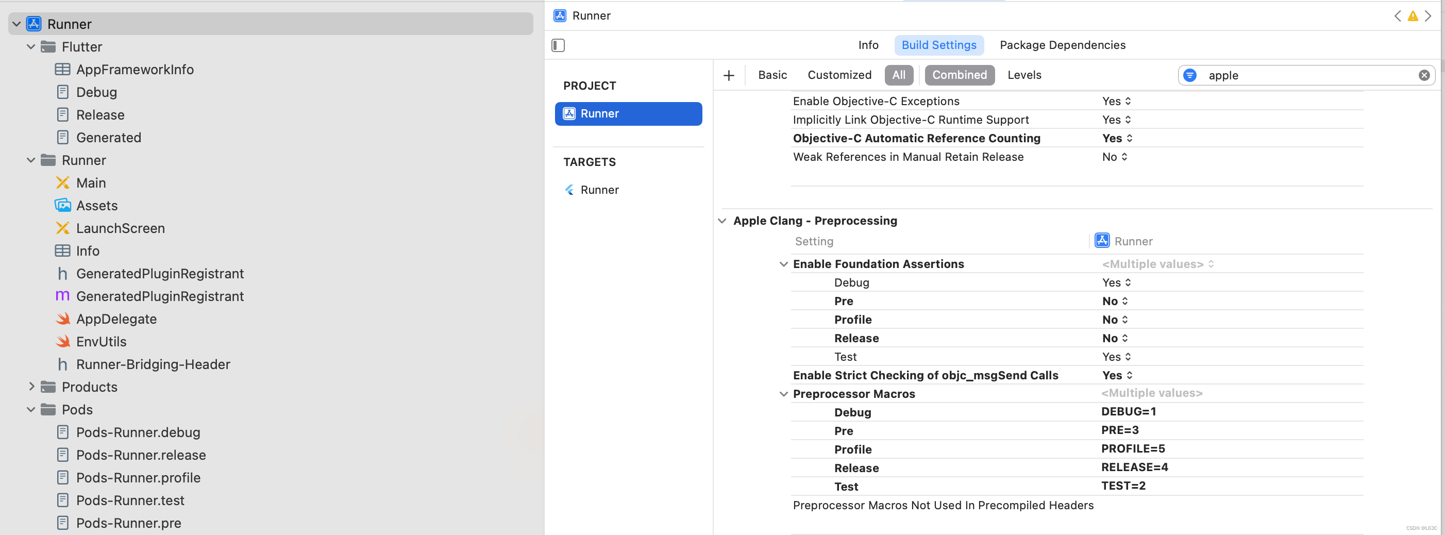Edit the RELEASE=4 macro value
Viewport: 1445px width, 535px height.
1134,467
